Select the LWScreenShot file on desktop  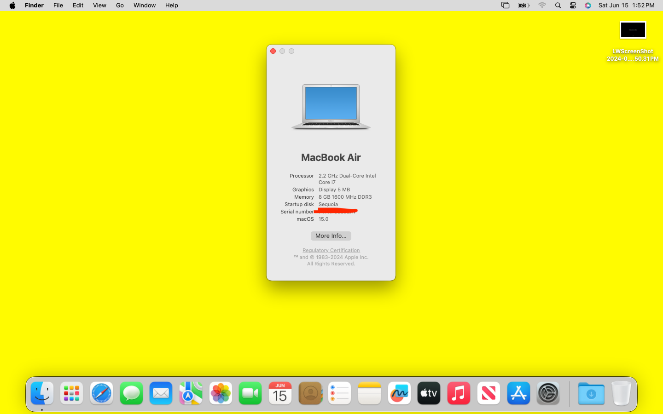633,41
